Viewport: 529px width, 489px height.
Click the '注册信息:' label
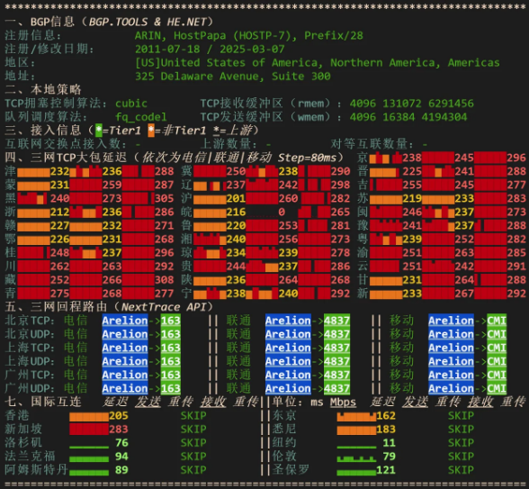click(32, 35)
